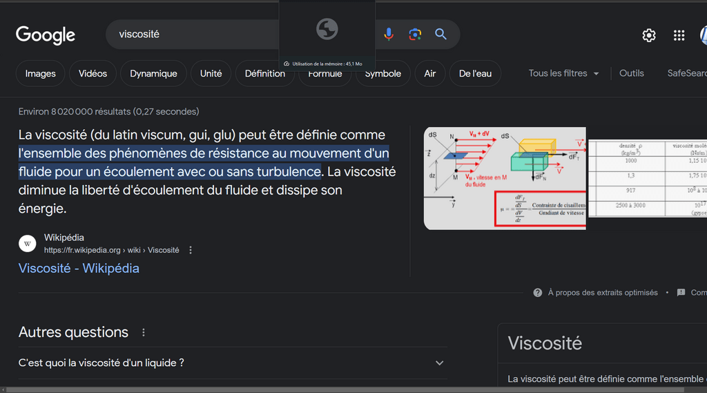Open À propos des extraits optimisés
This screenshot has width=707, height=393.
coord(603,293)
